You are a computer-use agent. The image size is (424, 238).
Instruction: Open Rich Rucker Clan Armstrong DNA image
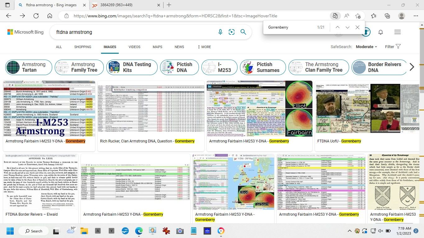coord(151,109)
